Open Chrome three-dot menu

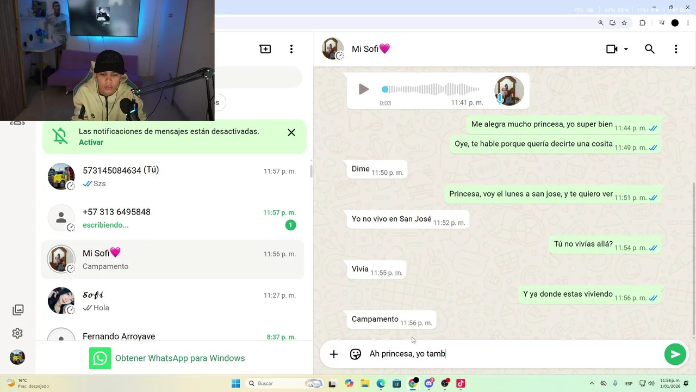pyautogui.click(x=687, y=23)
